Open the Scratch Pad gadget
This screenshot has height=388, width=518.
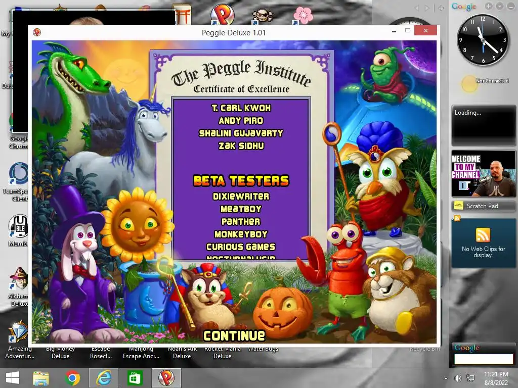[483, 206]
